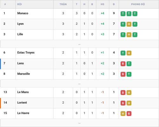This screenshot has height=127, width=159.
Task: Sort by the Đ points column header
Action: (114, 4)
